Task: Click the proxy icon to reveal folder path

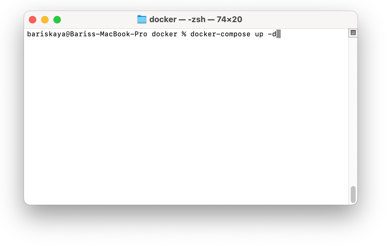Action: pyautogui.click(x=142, y=19)
